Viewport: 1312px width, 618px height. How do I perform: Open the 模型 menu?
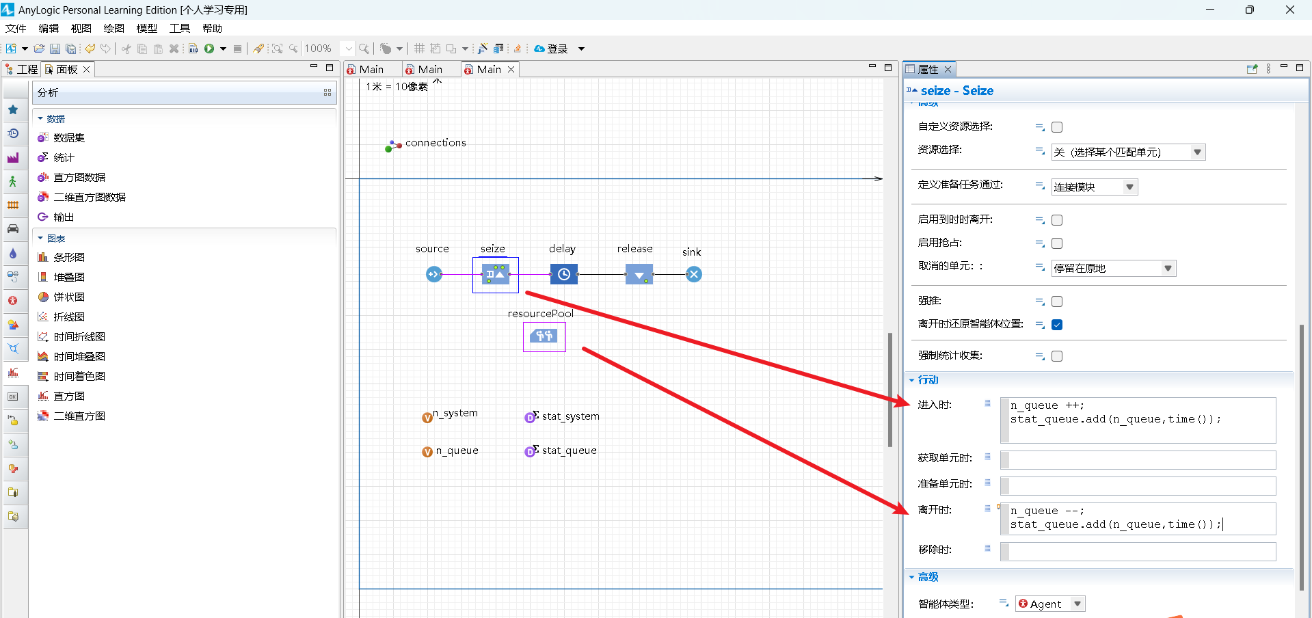tap(146, 28)
